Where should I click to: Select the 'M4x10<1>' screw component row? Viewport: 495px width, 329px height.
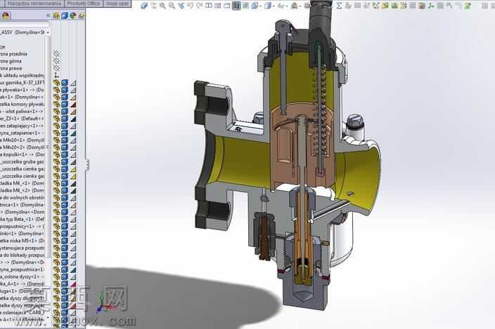22,140
